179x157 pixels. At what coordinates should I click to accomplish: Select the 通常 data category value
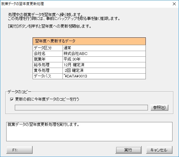tap(104, 48)
